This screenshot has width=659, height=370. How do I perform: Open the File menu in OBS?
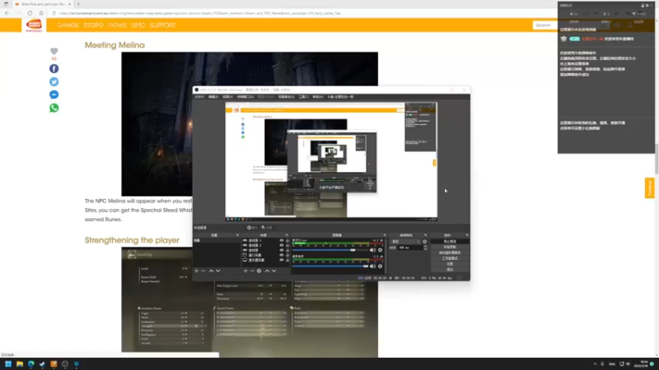coord(199,97)
